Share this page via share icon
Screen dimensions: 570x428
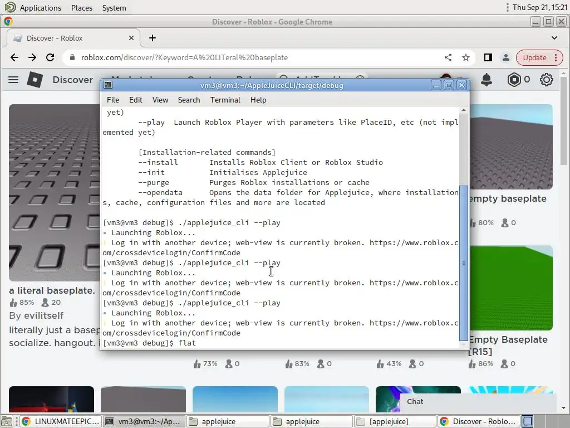[x=448, y=57]
